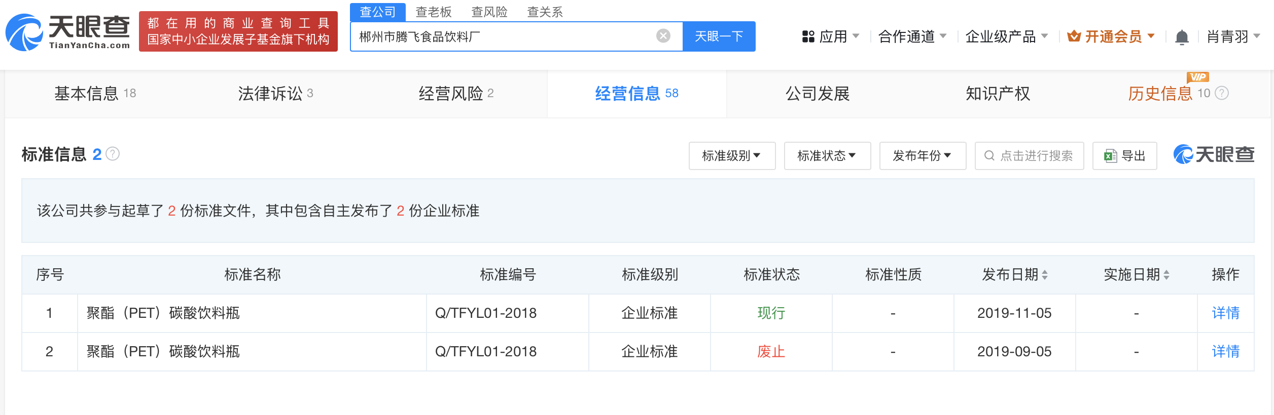
Task: Click help icon next to 标准信息
Action: tap(113, 154)
